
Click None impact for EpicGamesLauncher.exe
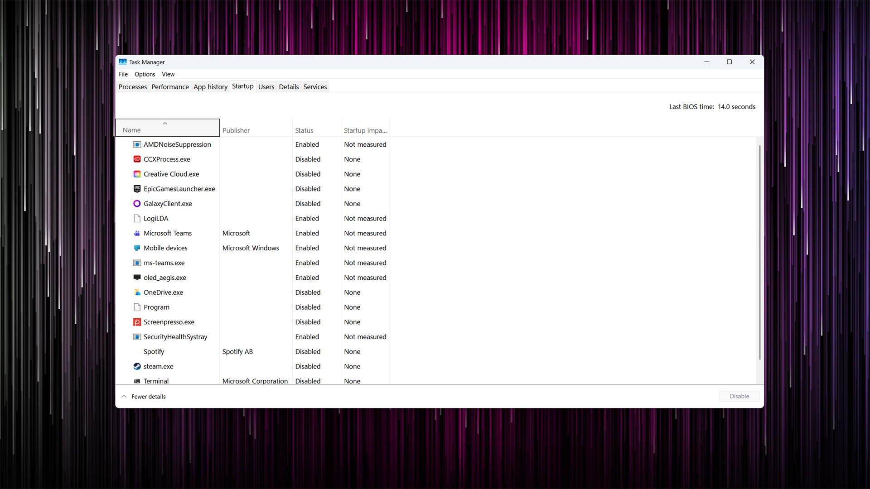[x=352, y=189]
